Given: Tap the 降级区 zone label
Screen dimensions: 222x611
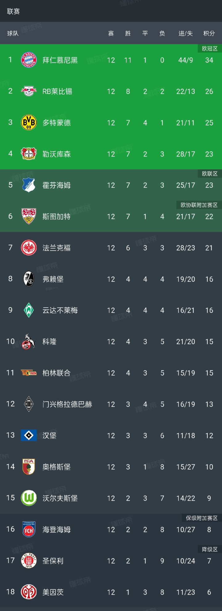Looking at the screenshot, I should click(210, 549).
